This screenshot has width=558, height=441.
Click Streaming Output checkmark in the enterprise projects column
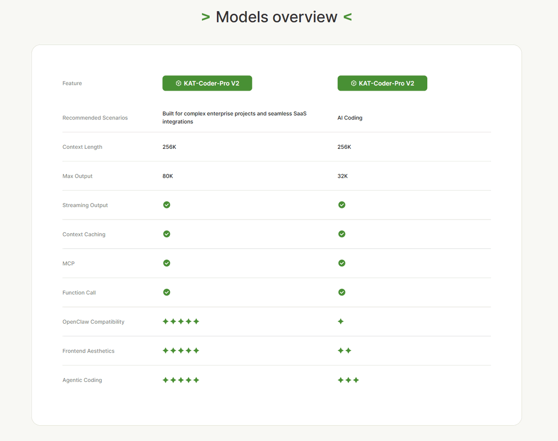pyautogui.click(x=166, y=205)
